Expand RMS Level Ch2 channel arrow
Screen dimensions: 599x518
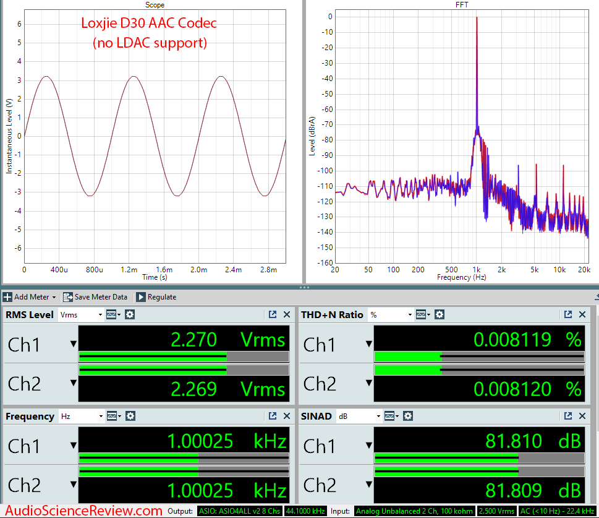click(x=74, y=382)
